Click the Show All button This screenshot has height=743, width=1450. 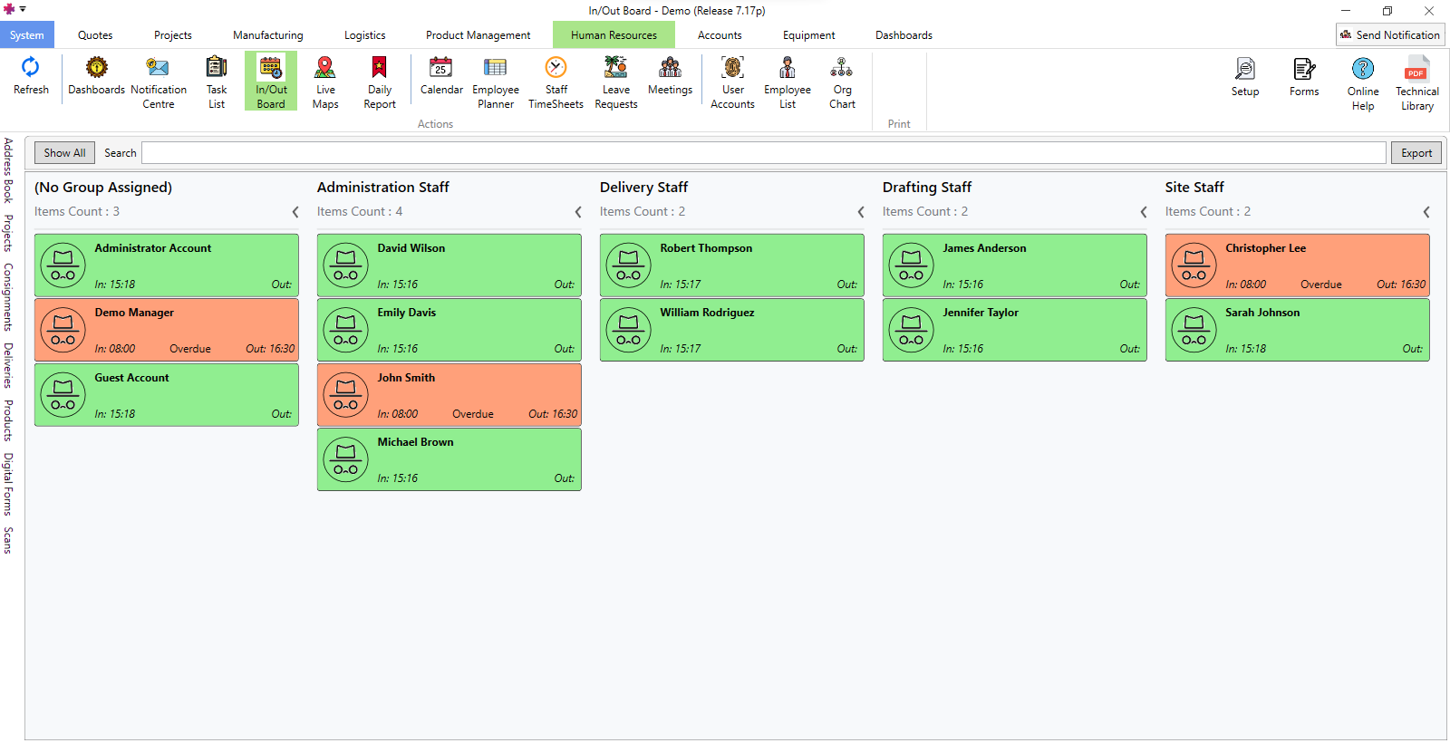[x=64, y=153]
